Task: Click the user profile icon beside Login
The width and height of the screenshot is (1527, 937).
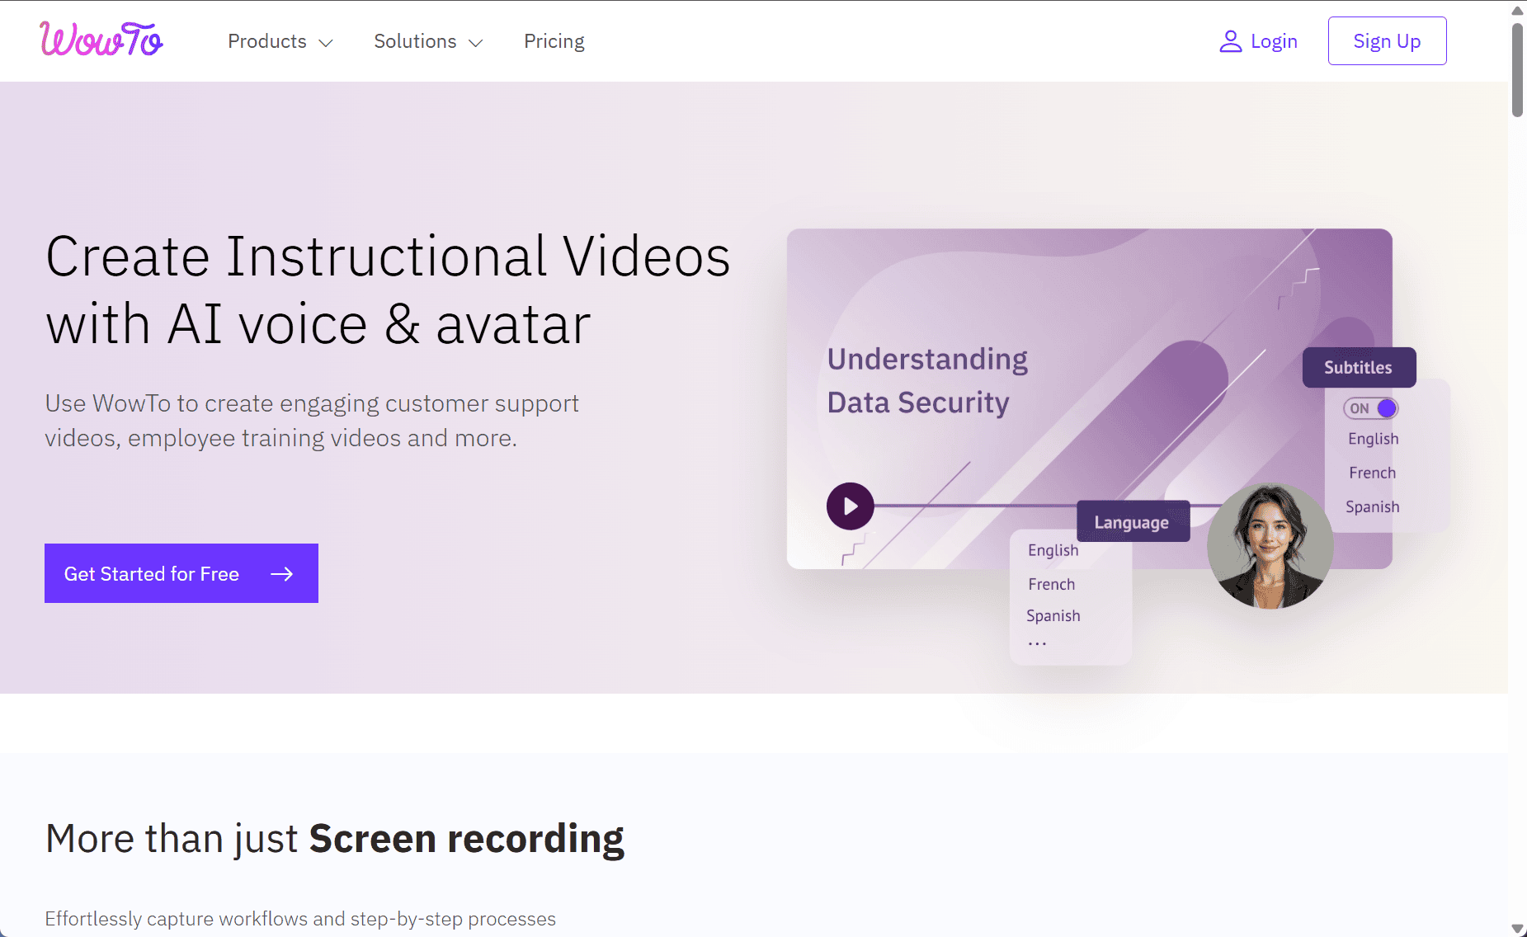Action: pyautogui.click(x=1230, y=41)
